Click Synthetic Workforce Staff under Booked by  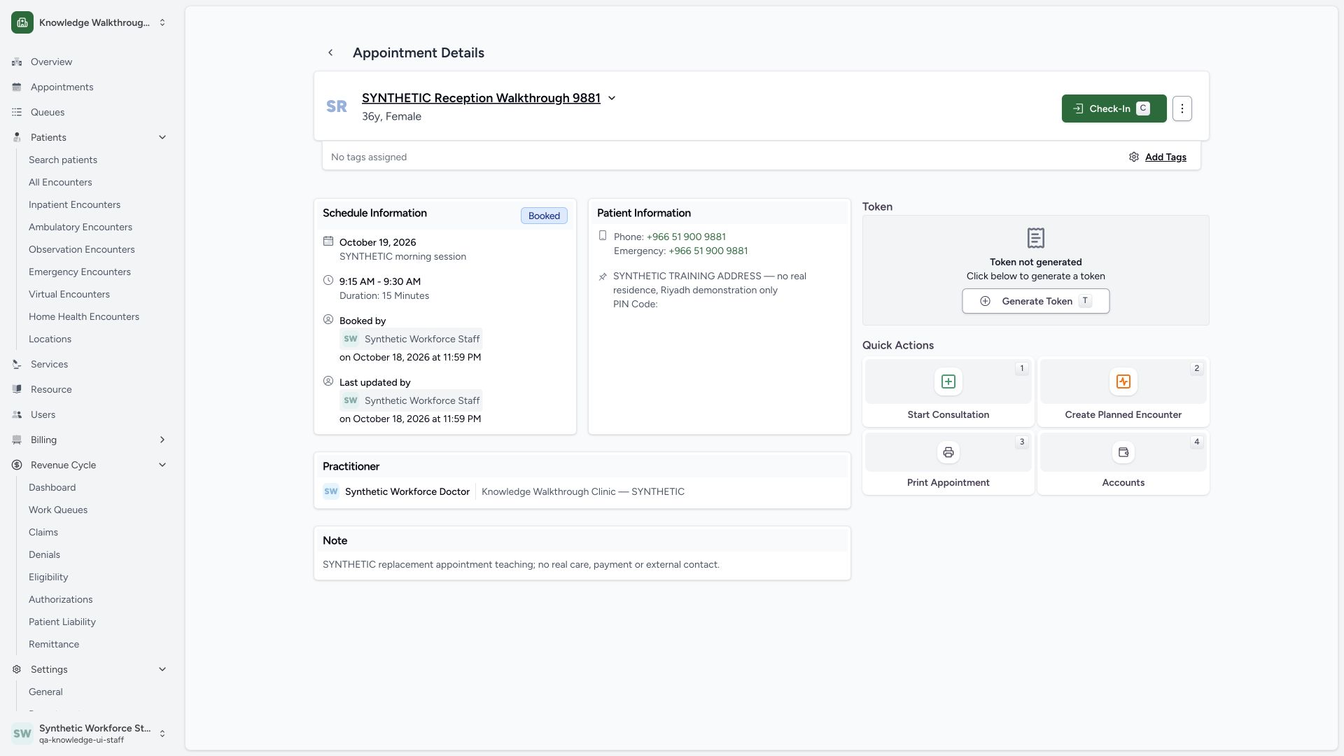pos(411,339)
